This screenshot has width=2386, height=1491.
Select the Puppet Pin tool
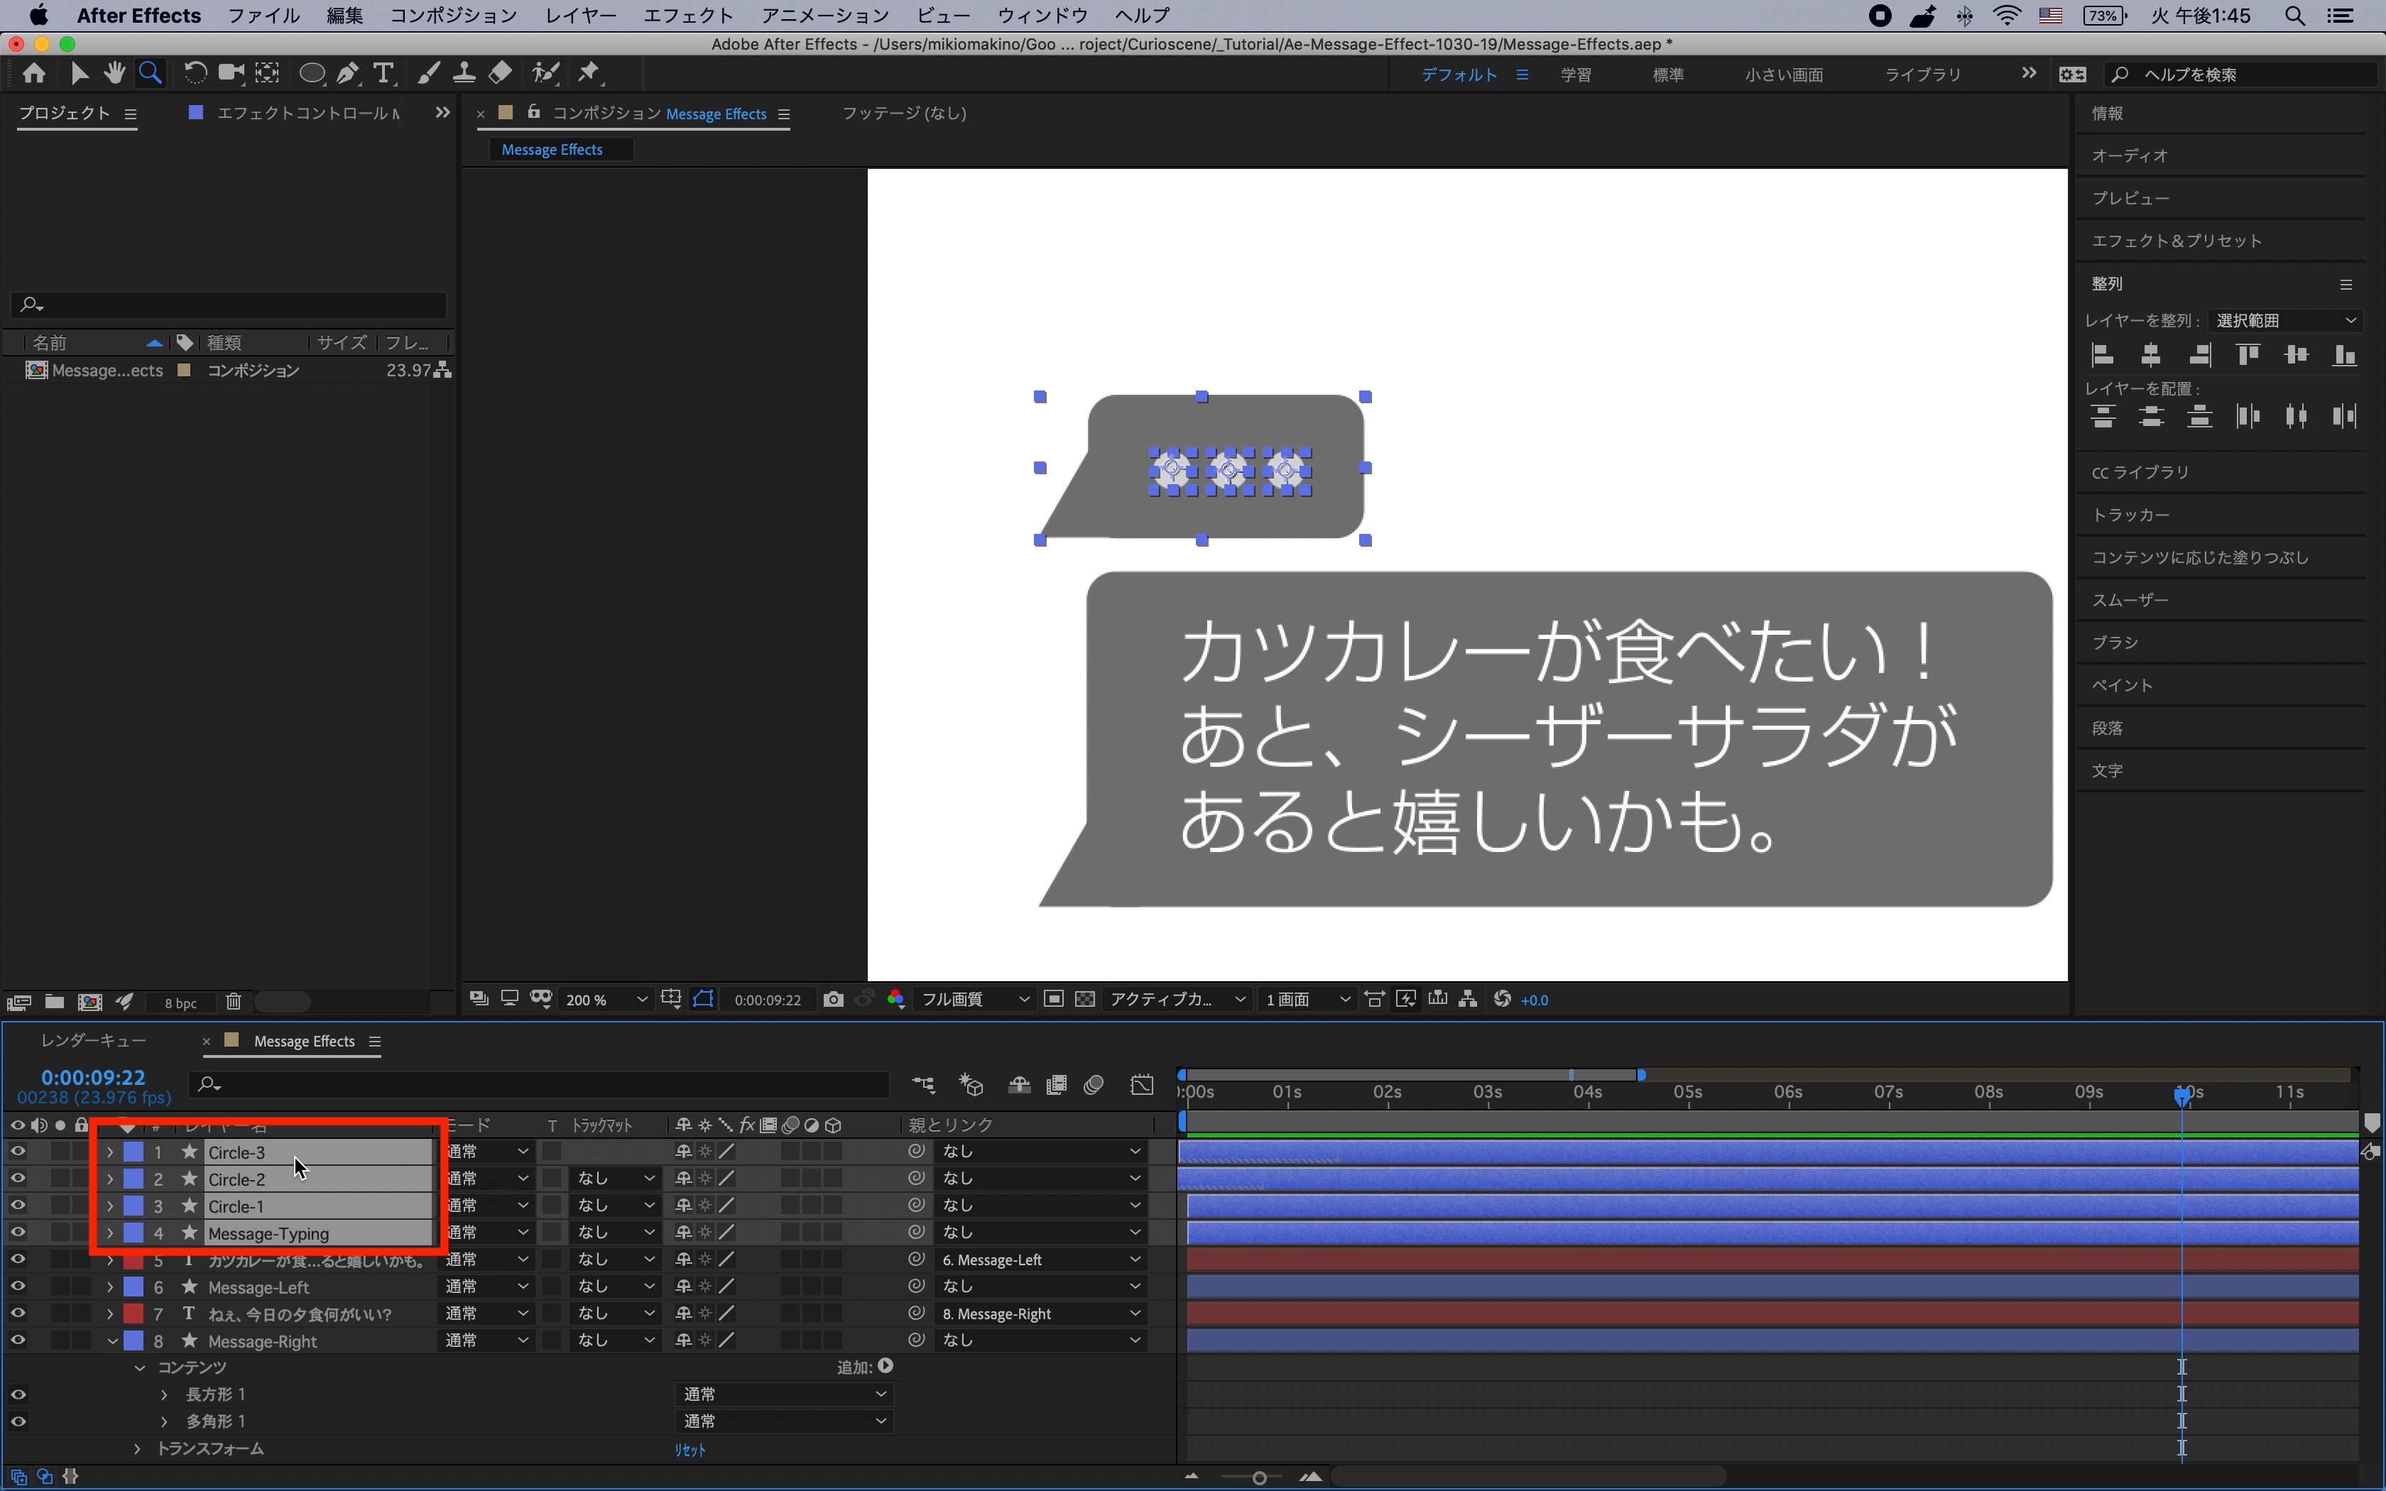(589, 73)
